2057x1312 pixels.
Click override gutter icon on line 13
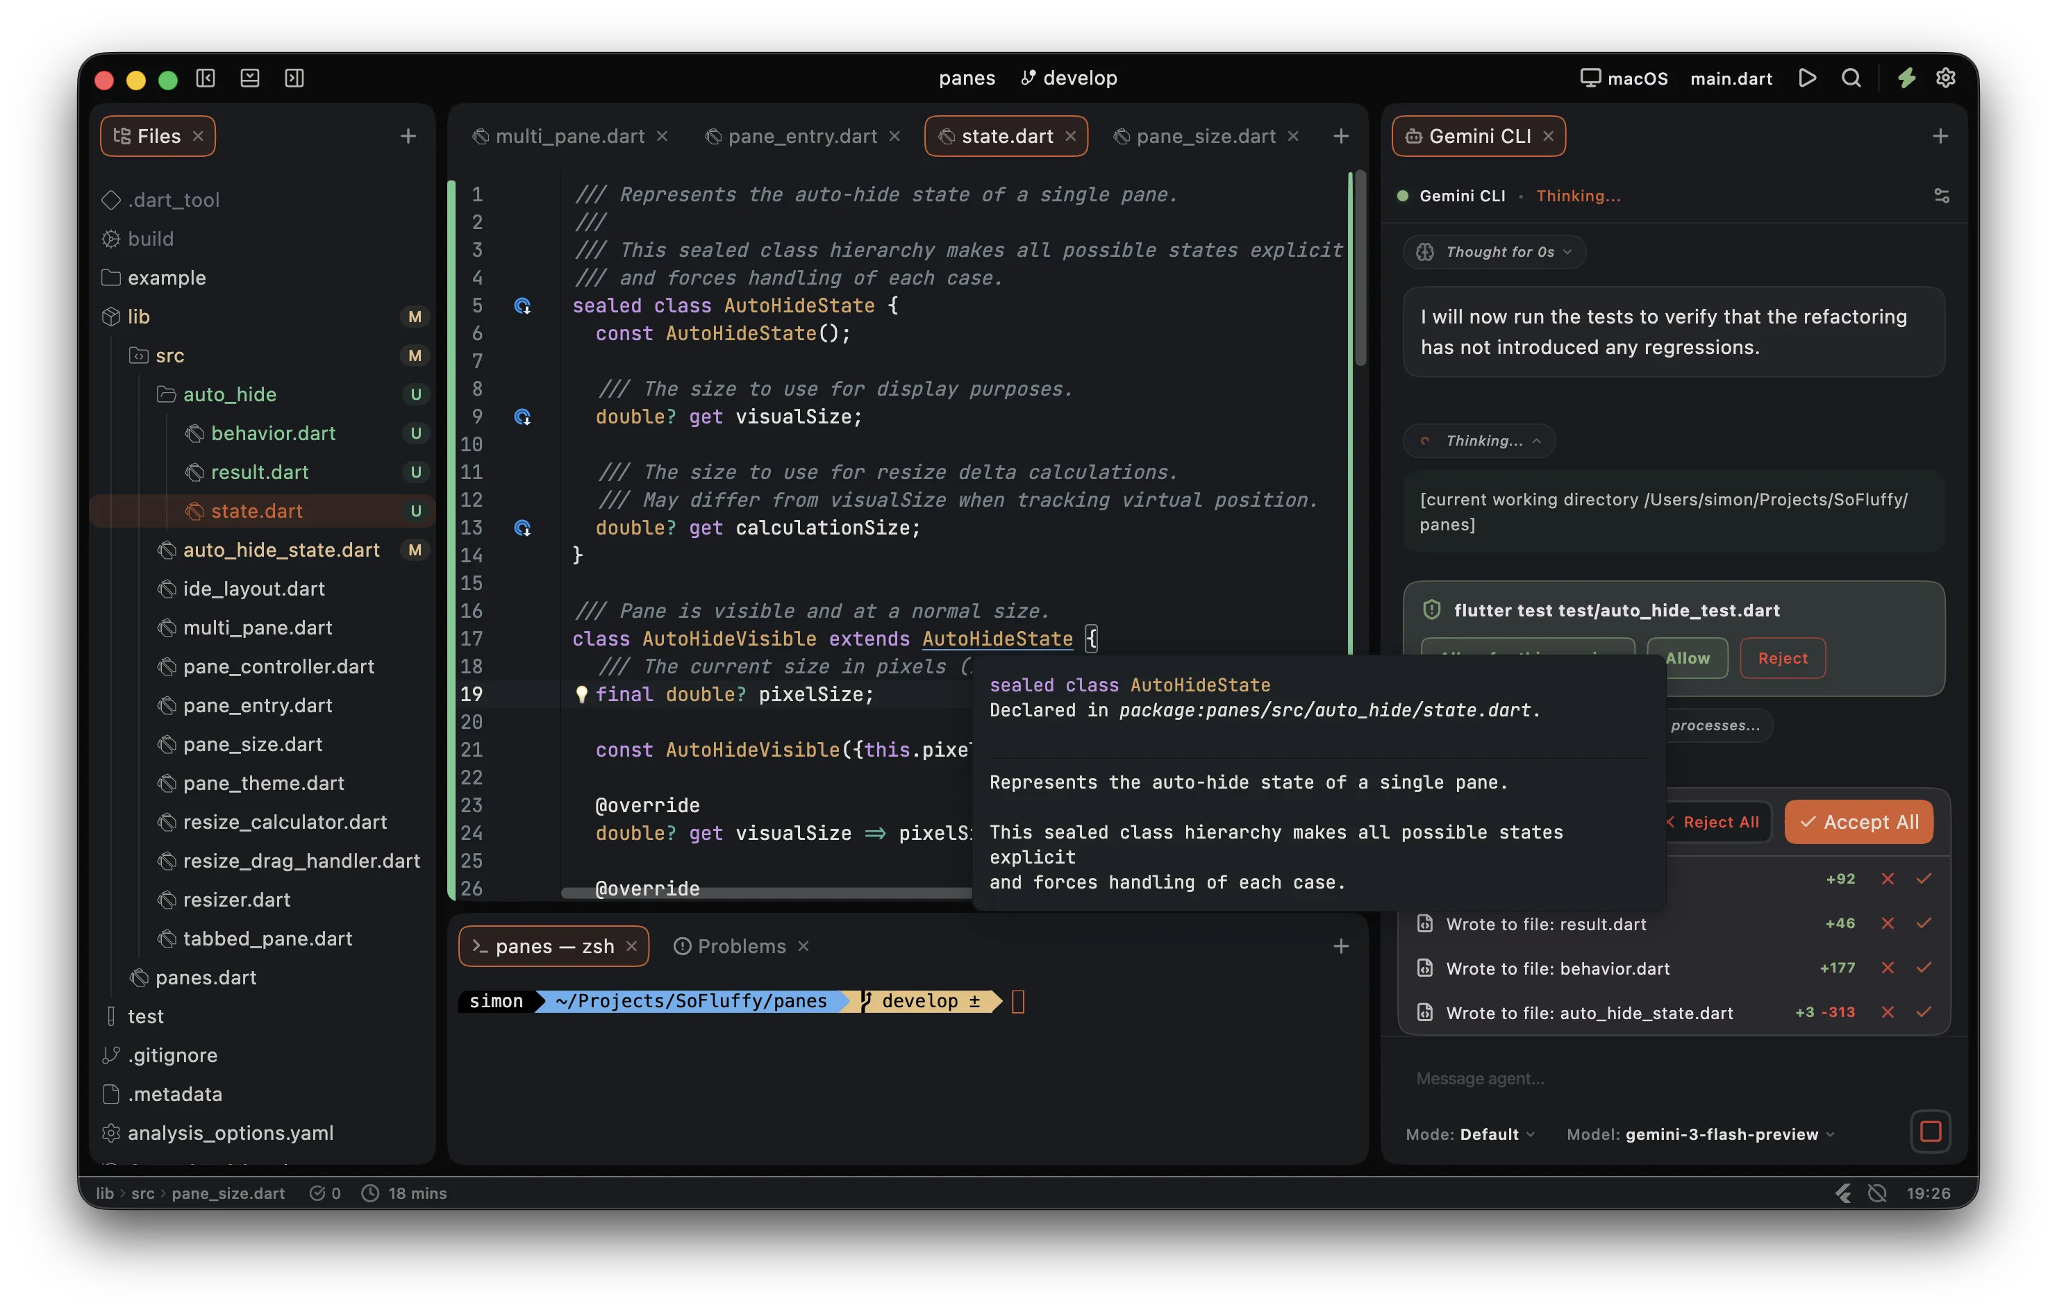(x=523, y=528)
